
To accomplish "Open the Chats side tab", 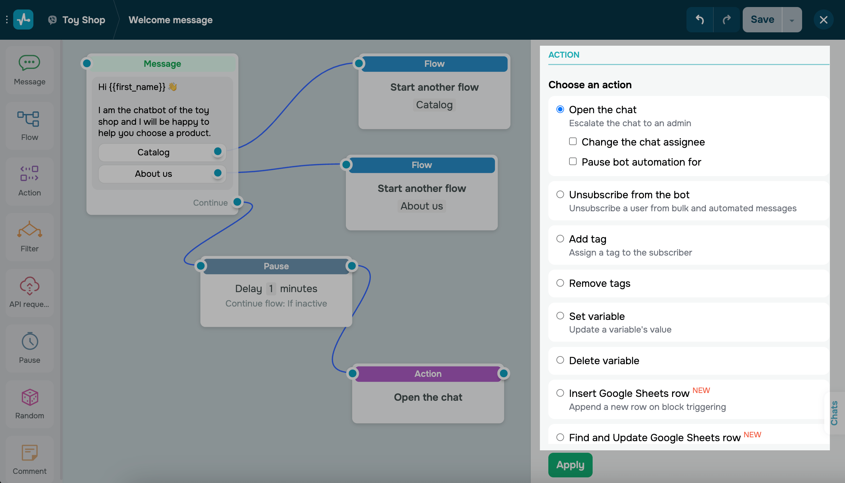I will point(834,413).
